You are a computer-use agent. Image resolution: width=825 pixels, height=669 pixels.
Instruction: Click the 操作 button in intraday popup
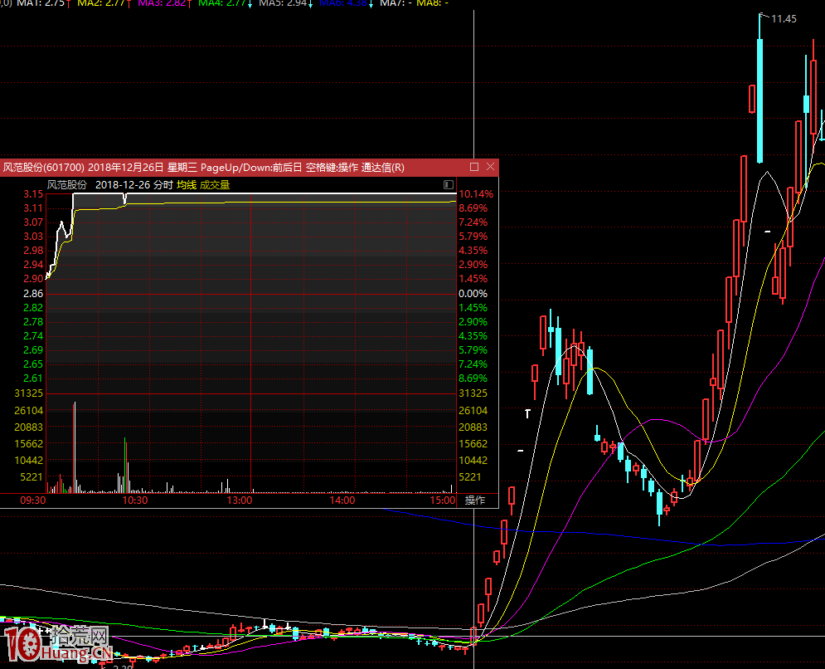point(475,500)
